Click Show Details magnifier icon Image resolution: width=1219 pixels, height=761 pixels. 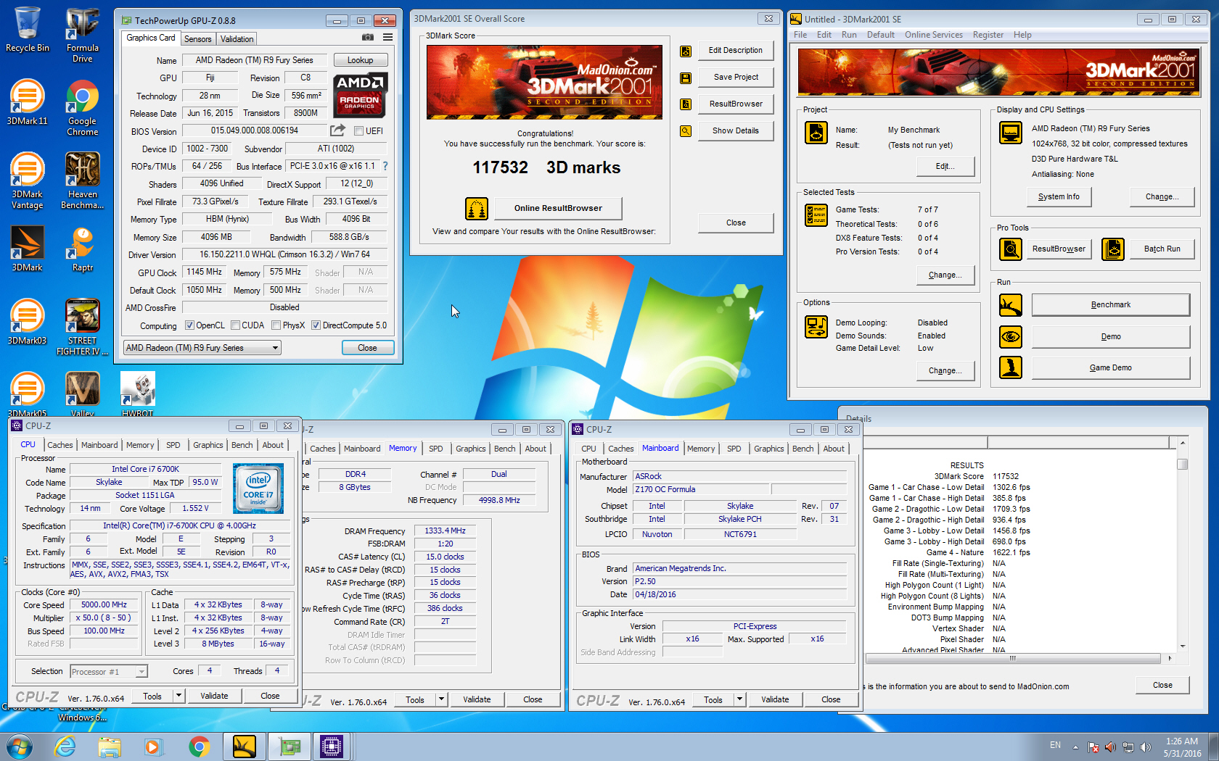(685, 131)
